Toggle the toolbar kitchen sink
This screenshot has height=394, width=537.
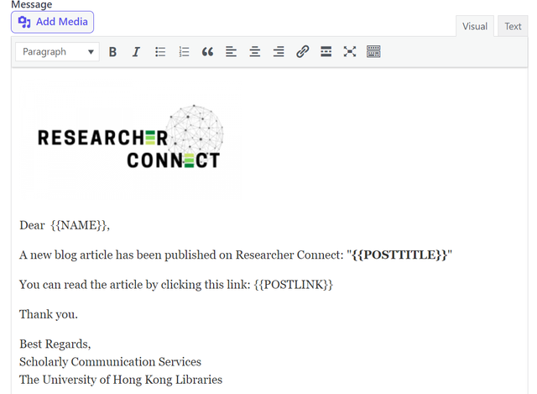tap(373, 52)
